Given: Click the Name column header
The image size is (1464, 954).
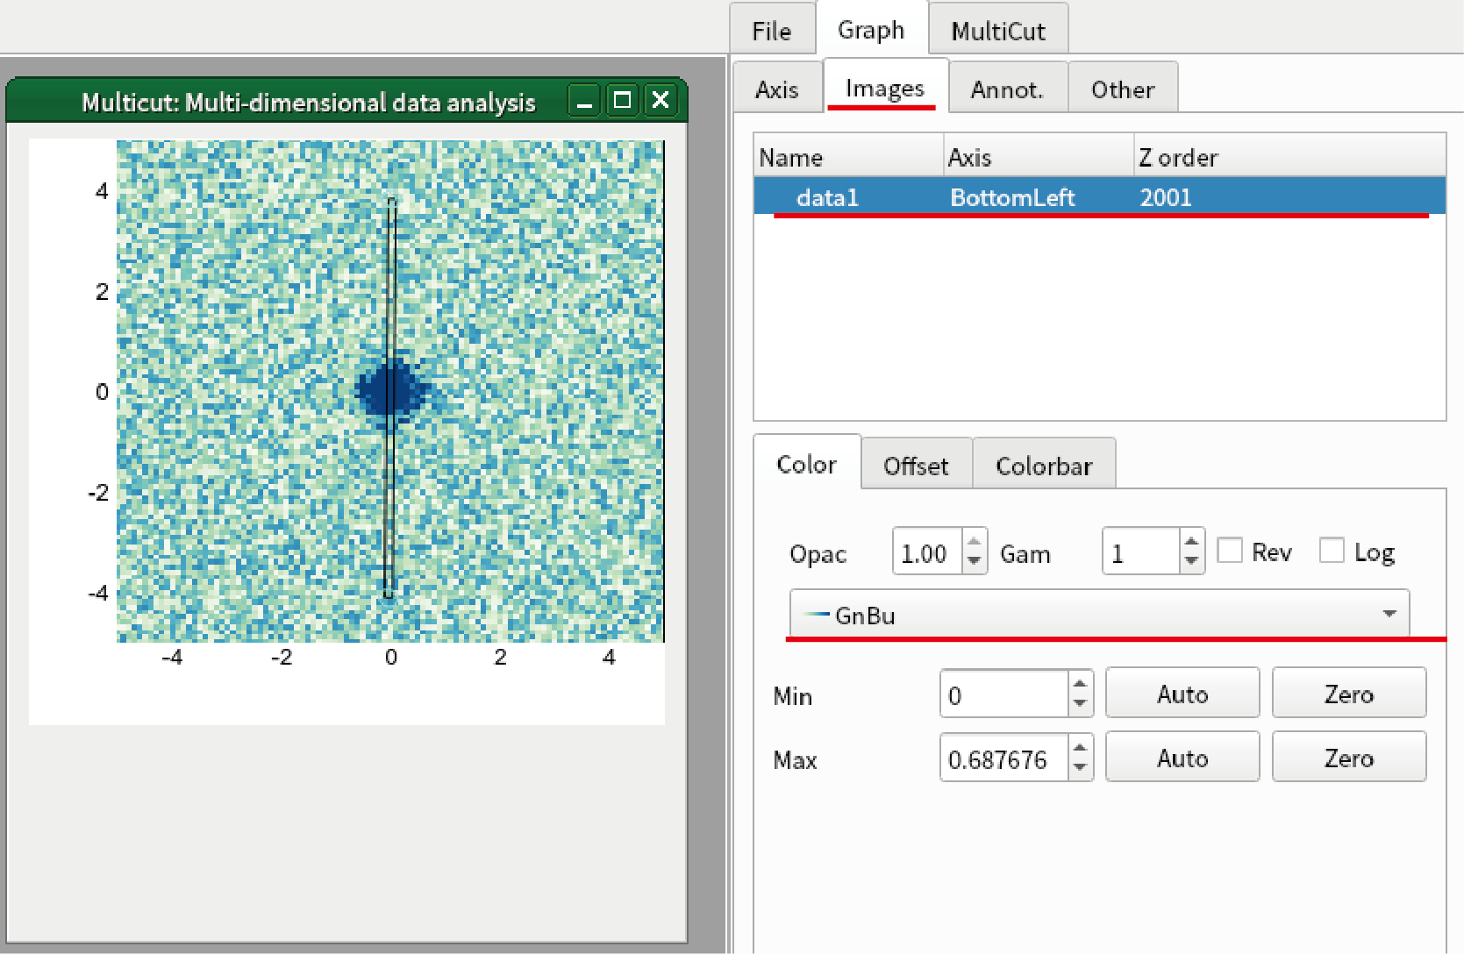Looking at the screenshot, I should pos(848,157).
